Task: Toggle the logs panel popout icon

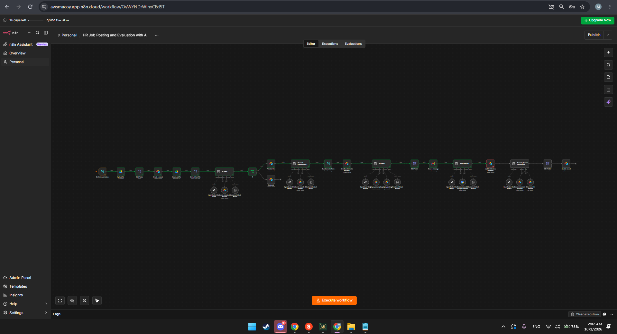Action: pos(604,314)
